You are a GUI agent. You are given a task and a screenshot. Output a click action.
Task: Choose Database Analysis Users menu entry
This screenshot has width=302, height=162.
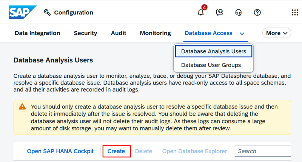pyautogui.click(x=214, y=51)
